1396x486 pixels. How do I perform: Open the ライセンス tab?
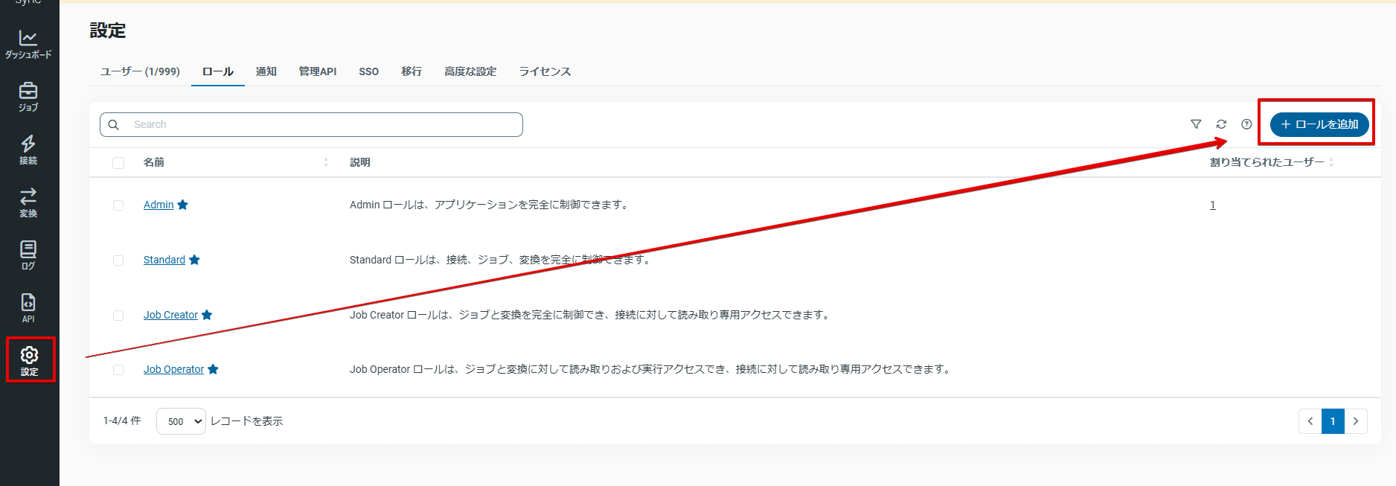pos(545,71)
